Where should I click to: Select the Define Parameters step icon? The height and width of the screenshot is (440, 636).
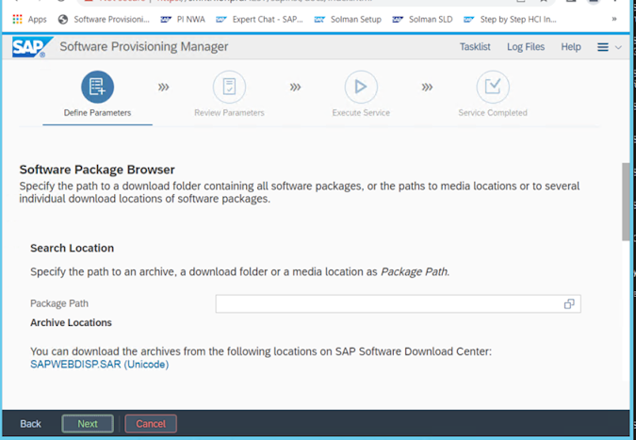coord(97,87)
